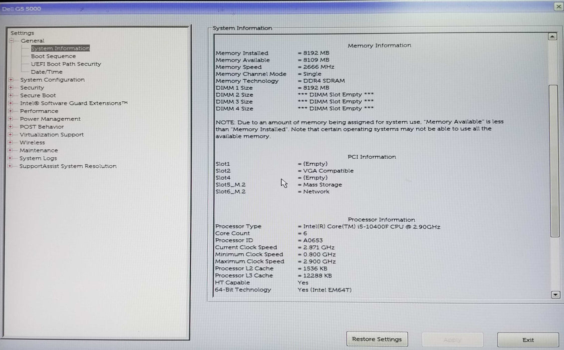
Task: Click the Exit button
Action: [x=528, y=340]
